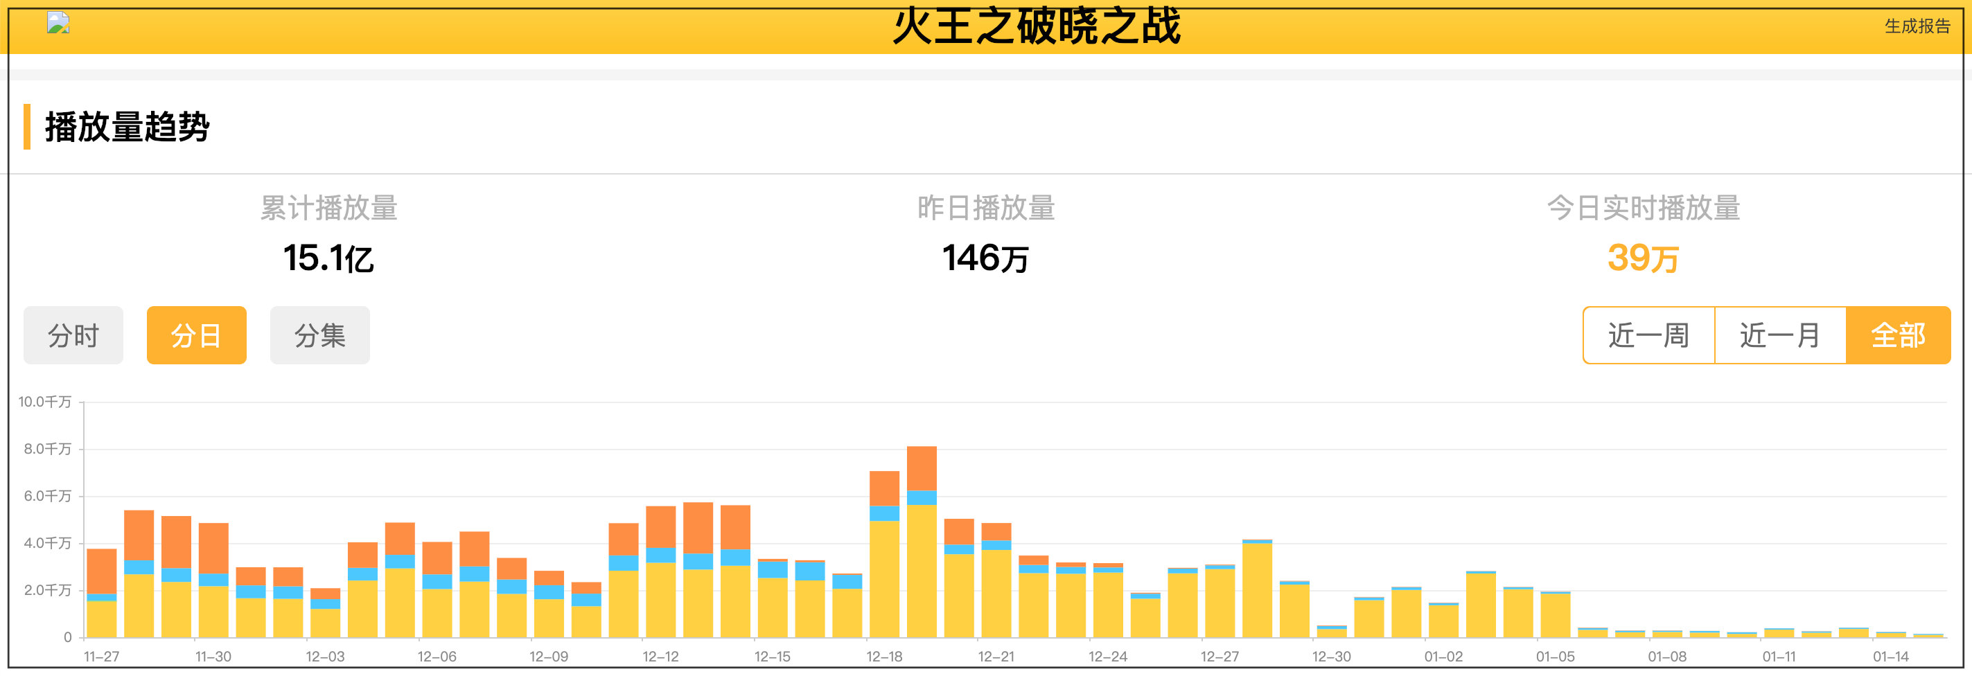Click the broken image icon in header
The height and width of the screenshot is (676, 1972).
pyautogui.click(x=58, y=23)
